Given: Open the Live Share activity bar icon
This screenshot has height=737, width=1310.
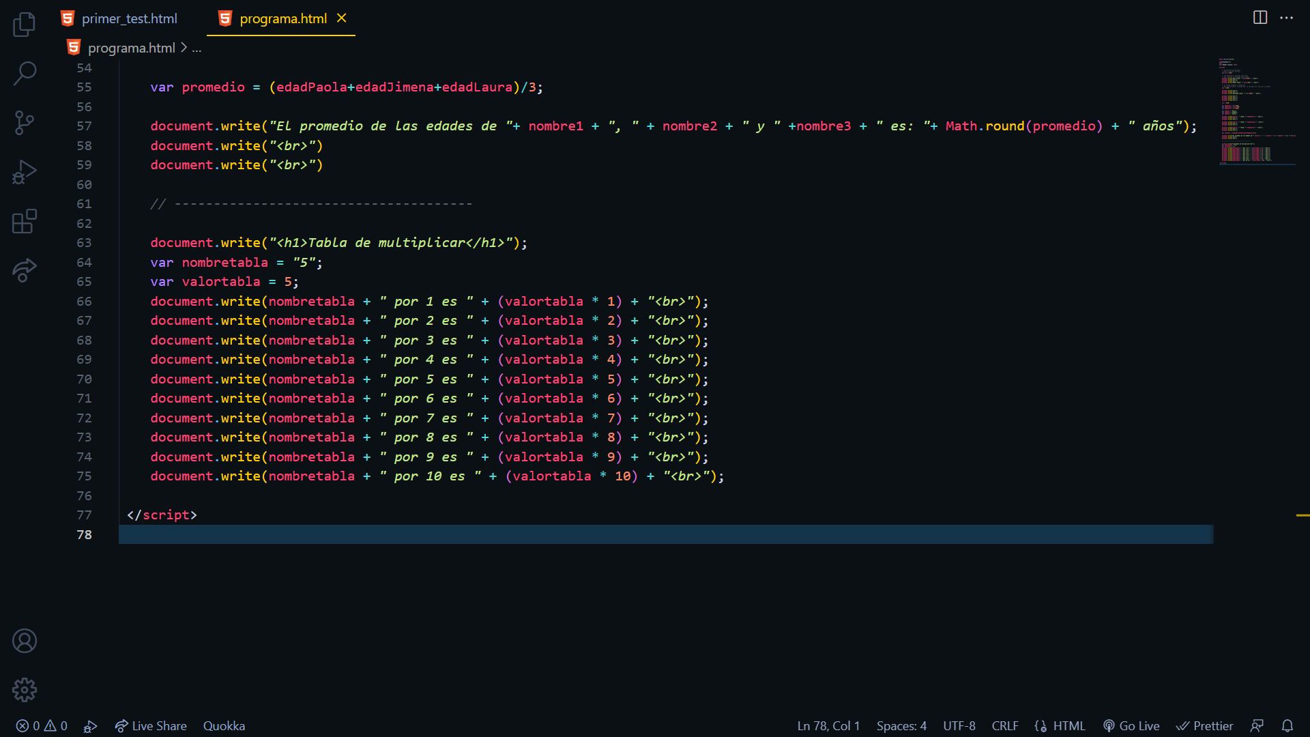Looking at the screenshot, I should [x=25, y=270].
